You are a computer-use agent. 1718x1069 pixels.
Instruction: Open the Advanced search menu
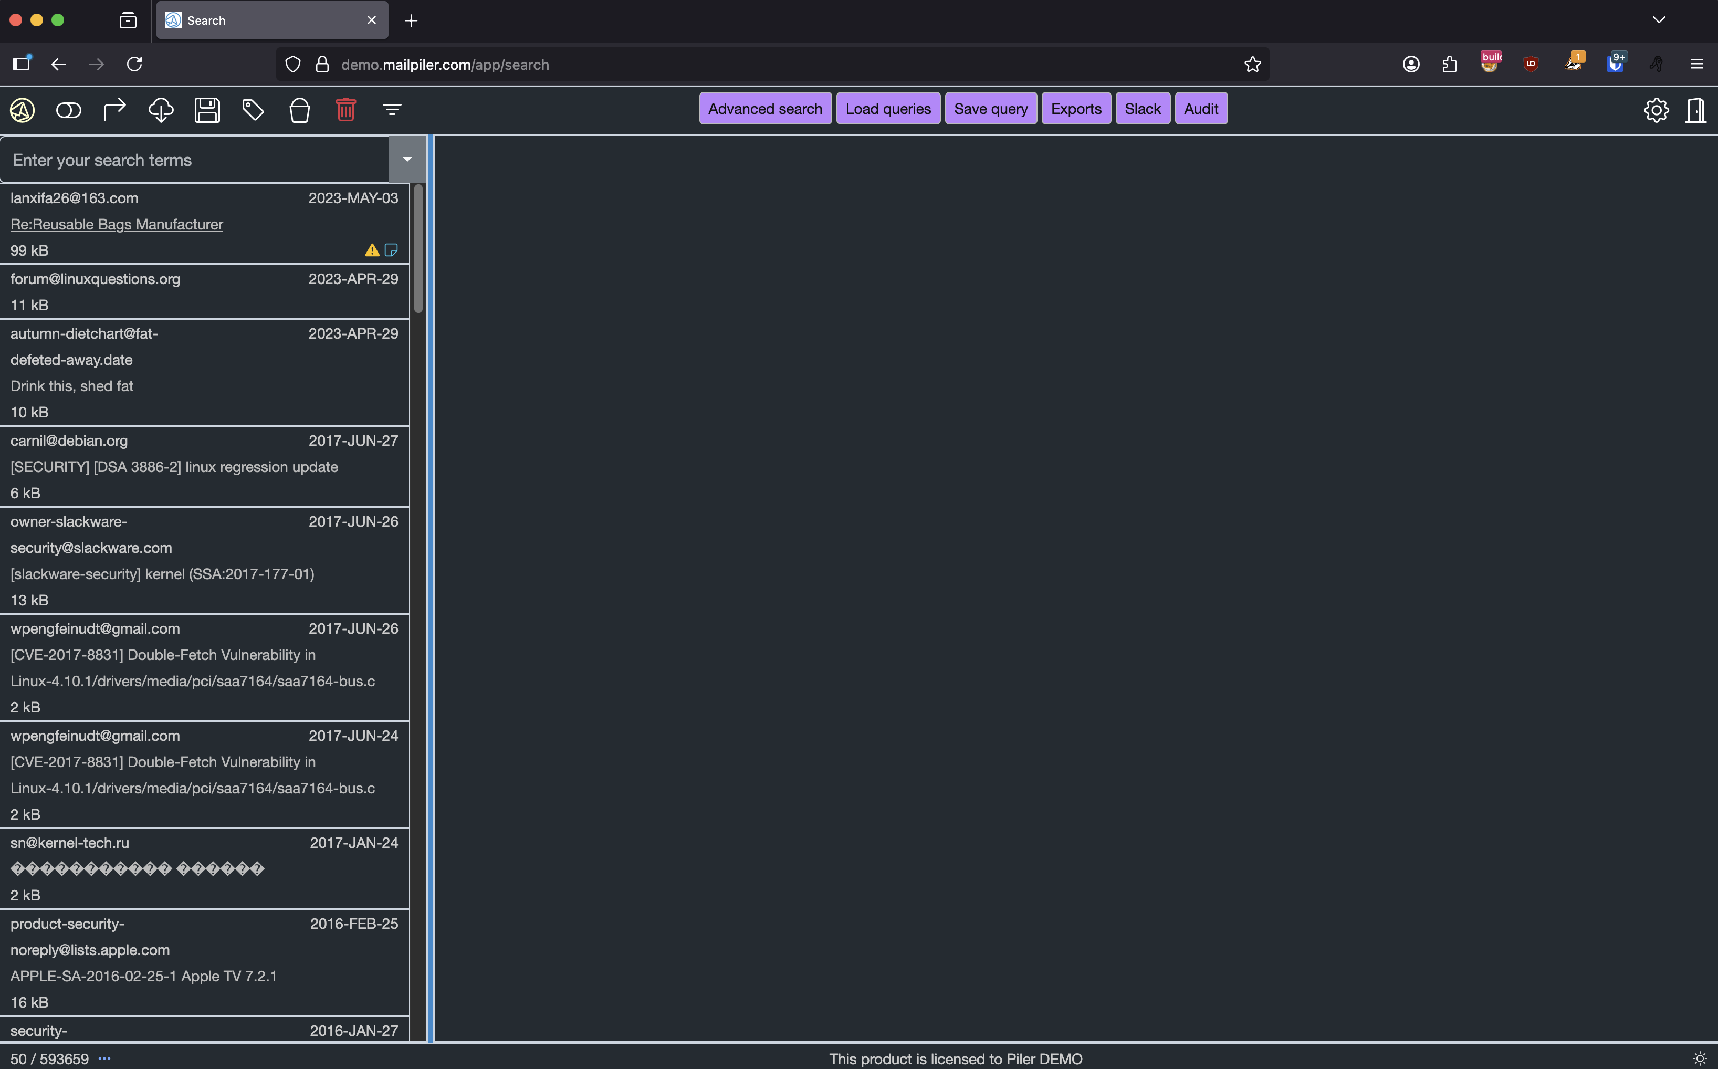pyautogui.click(x=765, y=109)
